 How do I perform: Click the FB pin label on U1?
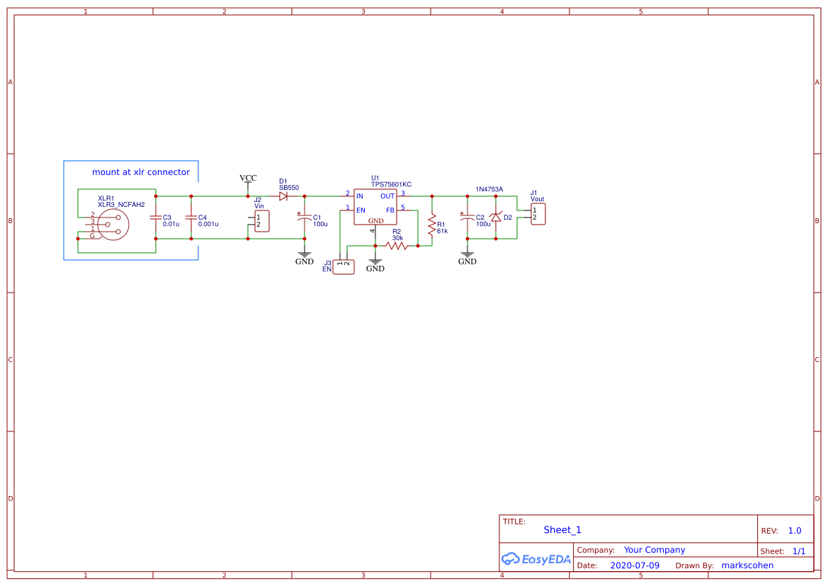390,210
